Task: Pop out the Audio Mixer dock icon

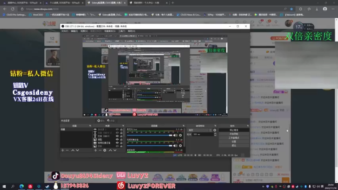Action: [184, 126]
